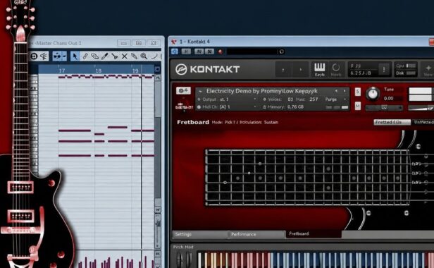
Task: Toggle the Acoustic Feedback speaker icon
Action: 44,56
